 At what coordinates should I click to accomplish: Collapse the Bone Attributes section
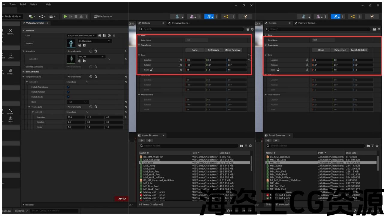23,72
